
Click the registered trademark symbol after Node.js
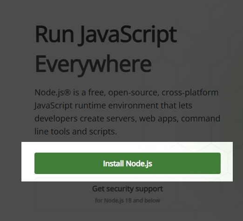point(67,92)
